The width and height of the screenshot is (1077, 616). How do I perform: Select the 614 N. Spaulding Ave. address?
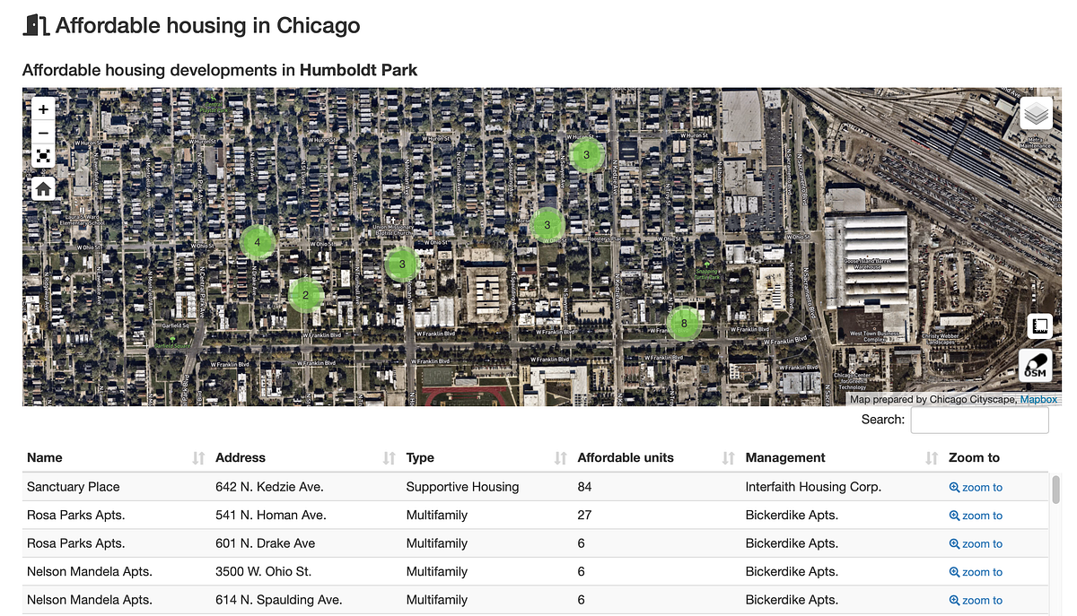pos(279,600)
